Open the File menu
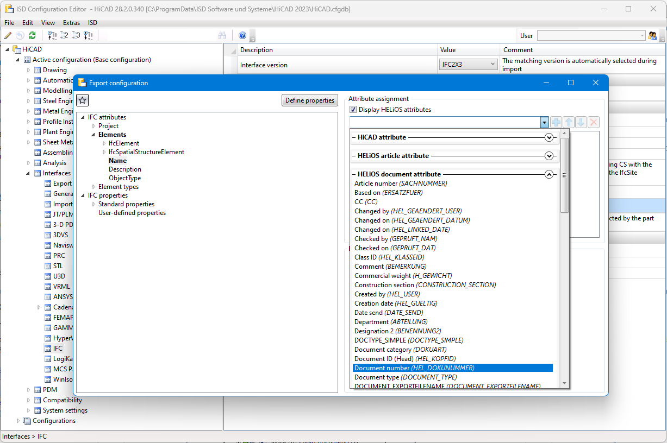Image resolution: width=667 pixels, height=443 pixels. tap(9, 23)
